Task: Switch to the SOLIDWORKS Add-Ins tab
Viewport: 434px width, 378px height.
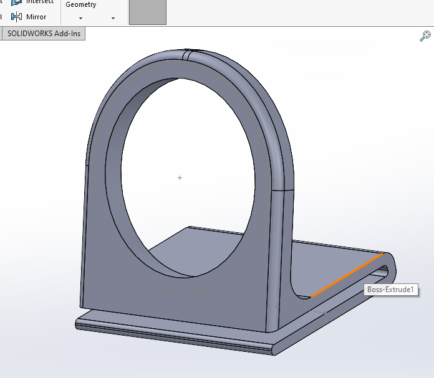Action: (44, 34)
